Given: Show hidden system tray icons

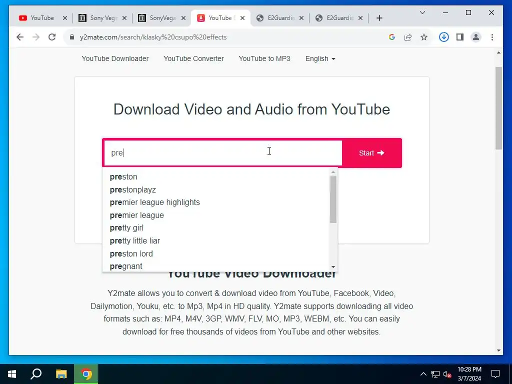Looking at the screenshot, I should click(x=423, y=374).
